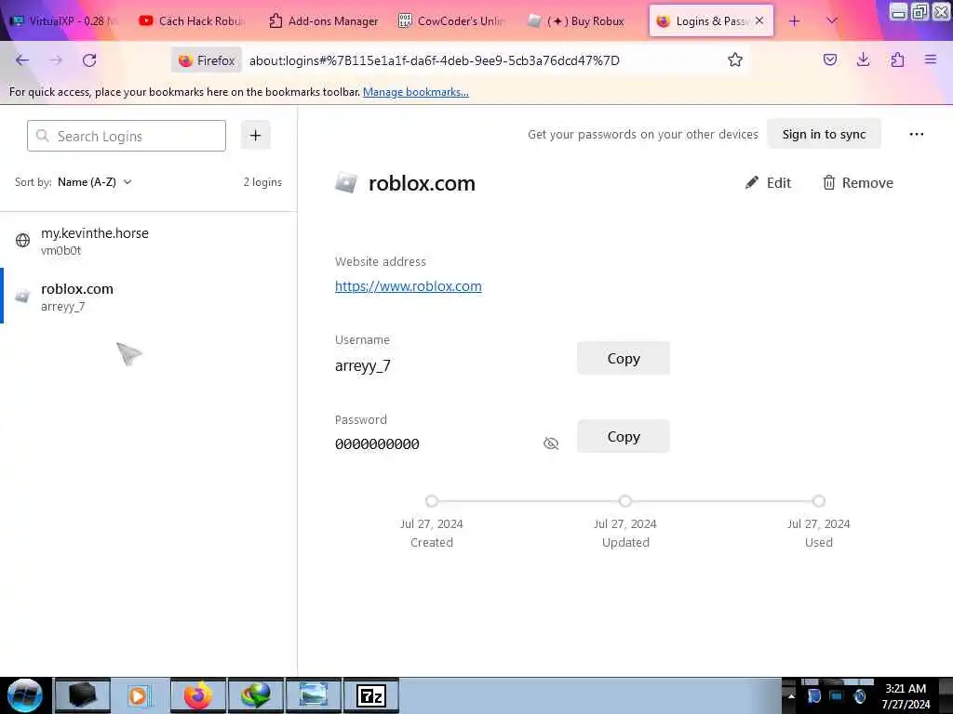Viewport: 953px width, 714px height.
Task: Click the forward navigation arrow
Action: point(56,60)
